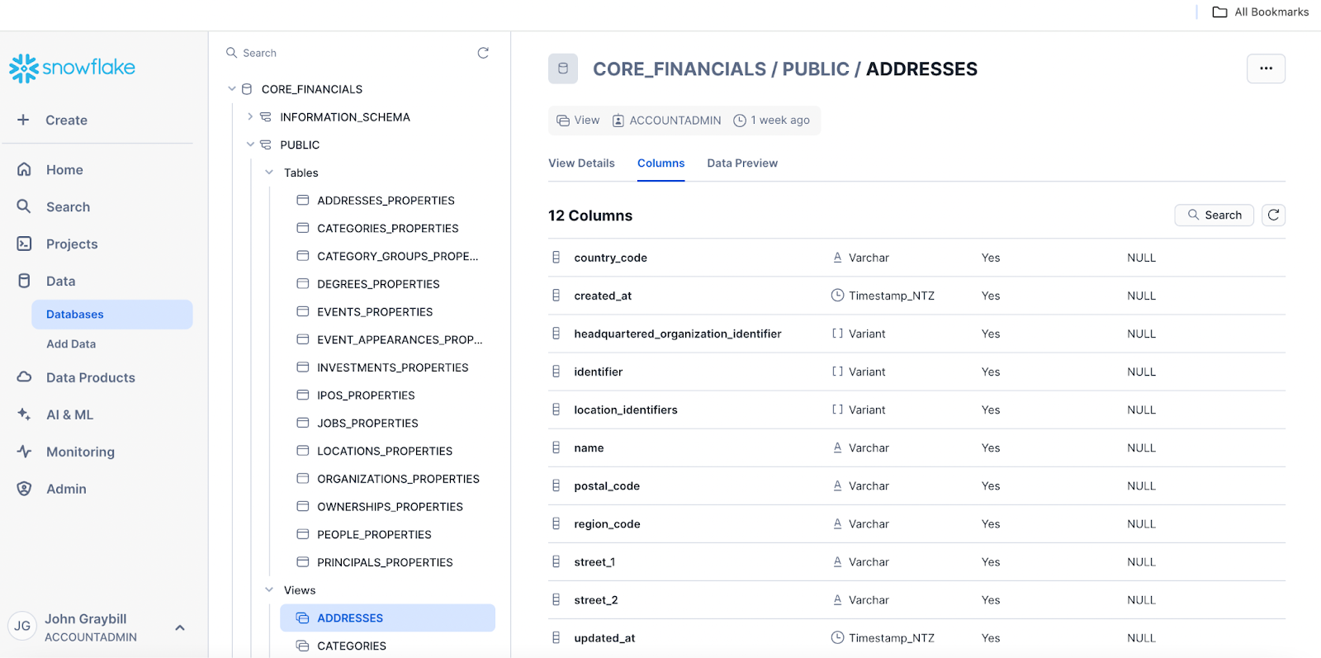Viewport: 1321px width, 658px height.
Task: Collapse the Tables folder
Action: click(269, 173)
